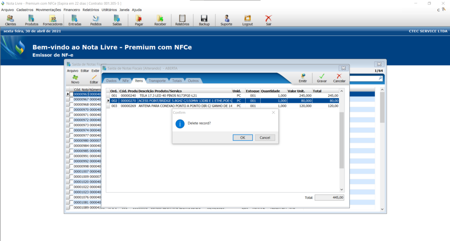Click the items grid scroll-down arrow
Screen dimensions: 450x241
tap(342, 189)
